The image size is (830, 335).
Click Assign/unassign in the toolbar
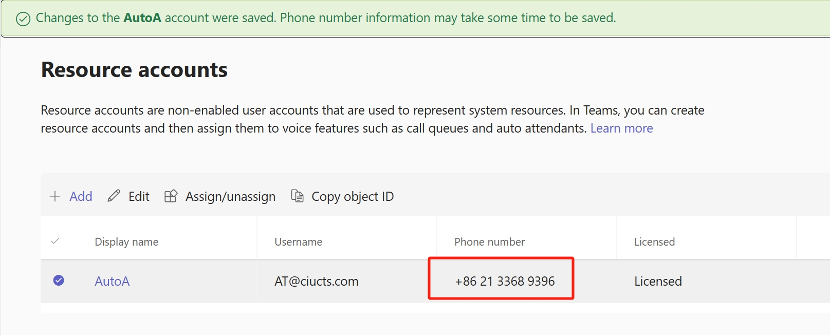(230, 197)
